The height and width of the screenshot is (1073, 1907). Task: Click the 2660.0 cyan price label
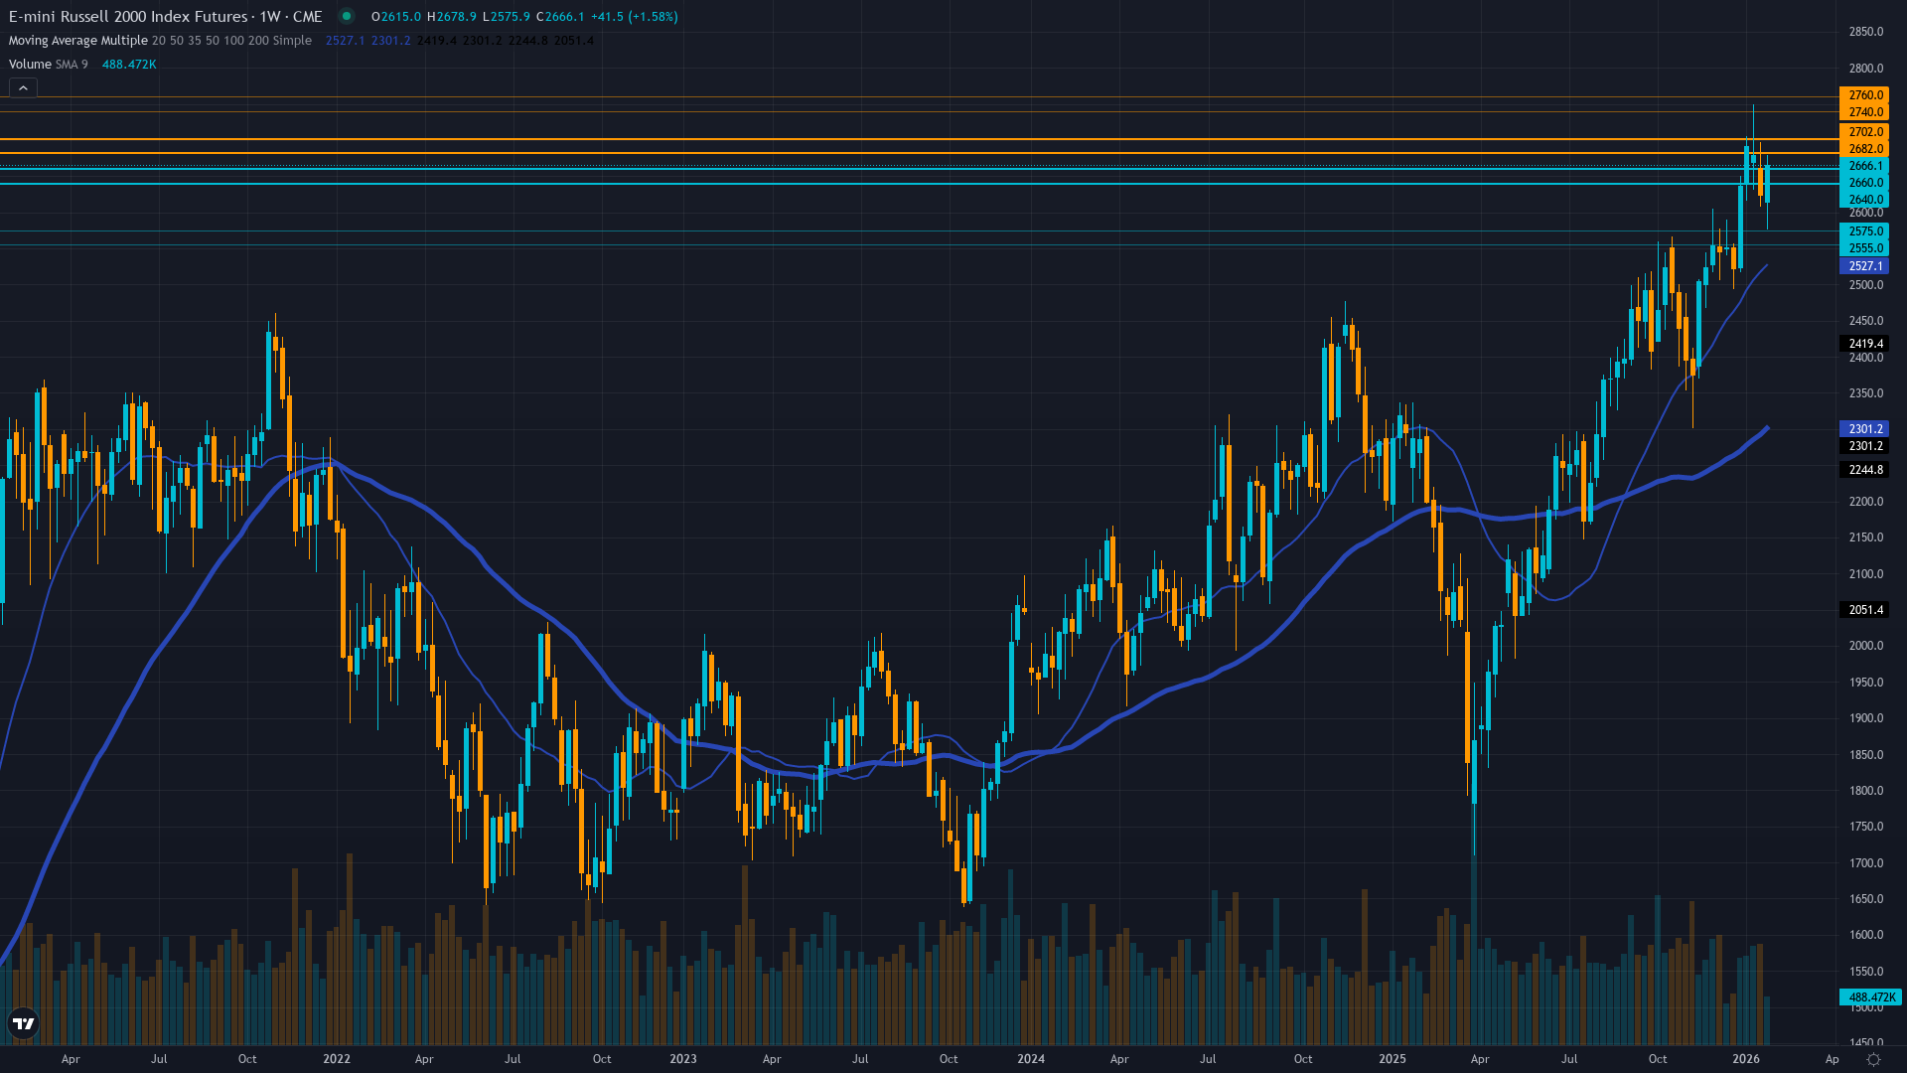(1864, 183)
